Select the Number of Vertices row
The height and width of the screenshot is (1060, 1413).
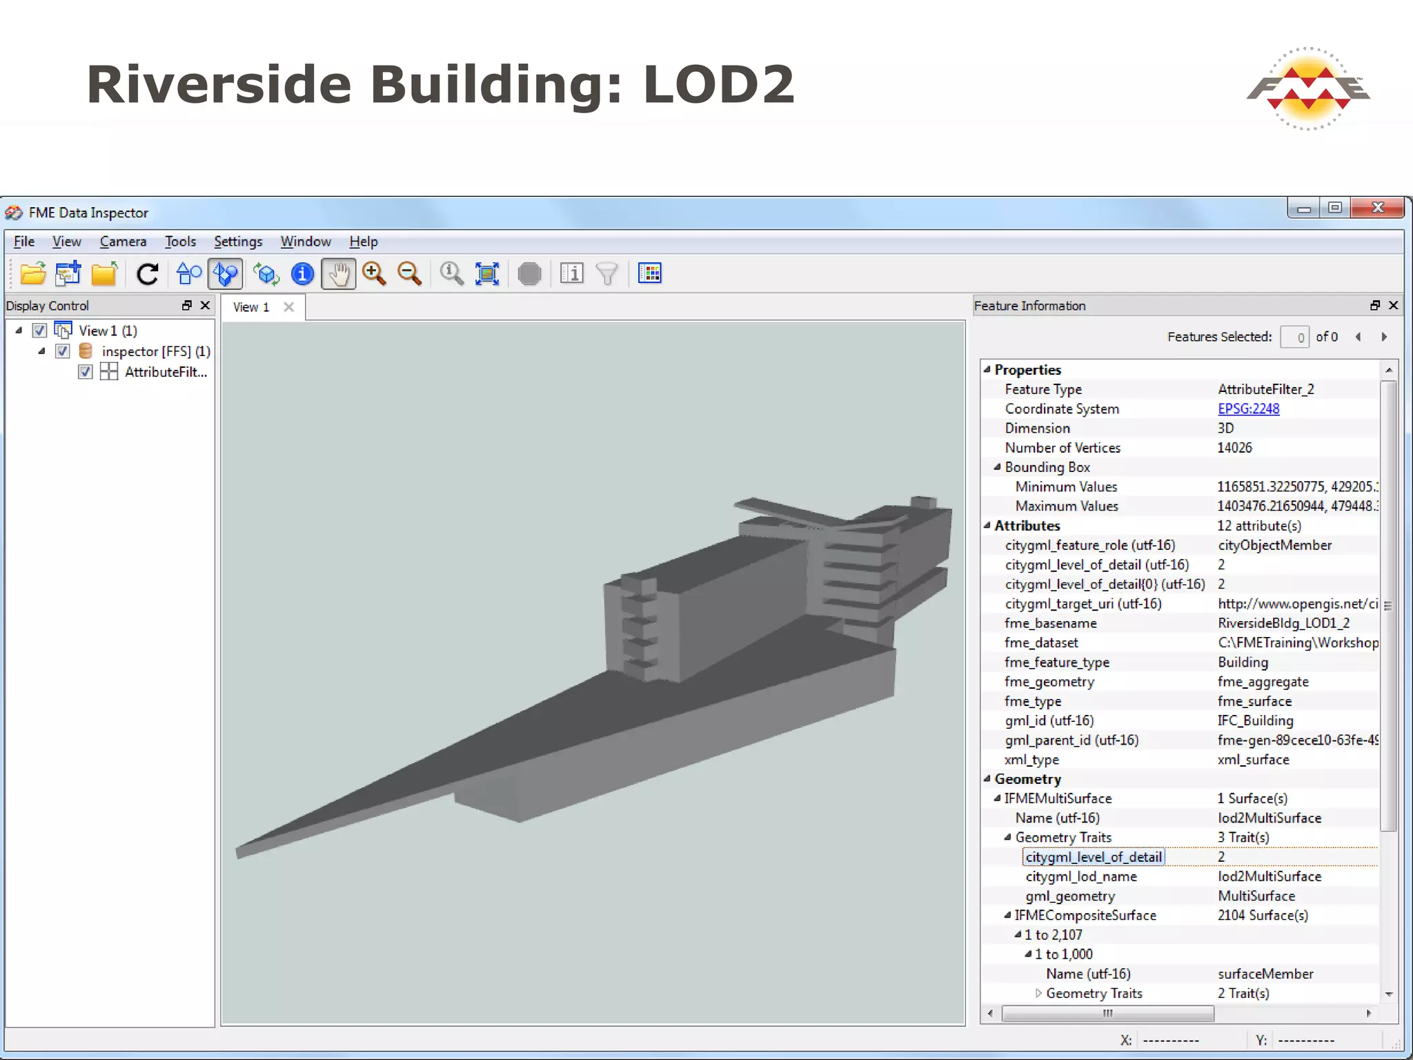point(1180,448)
